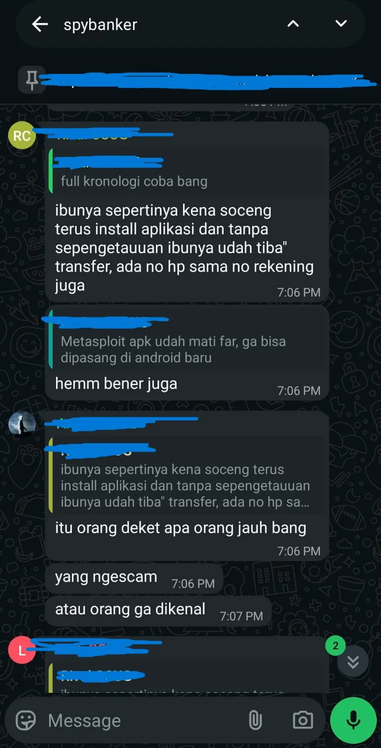Open the emoji sticker picker
This screenshot has height=748, width=381.
[x=26, y=720]
